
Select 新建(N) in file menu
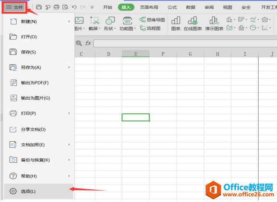pyautogui.click(x=39, y=21)
